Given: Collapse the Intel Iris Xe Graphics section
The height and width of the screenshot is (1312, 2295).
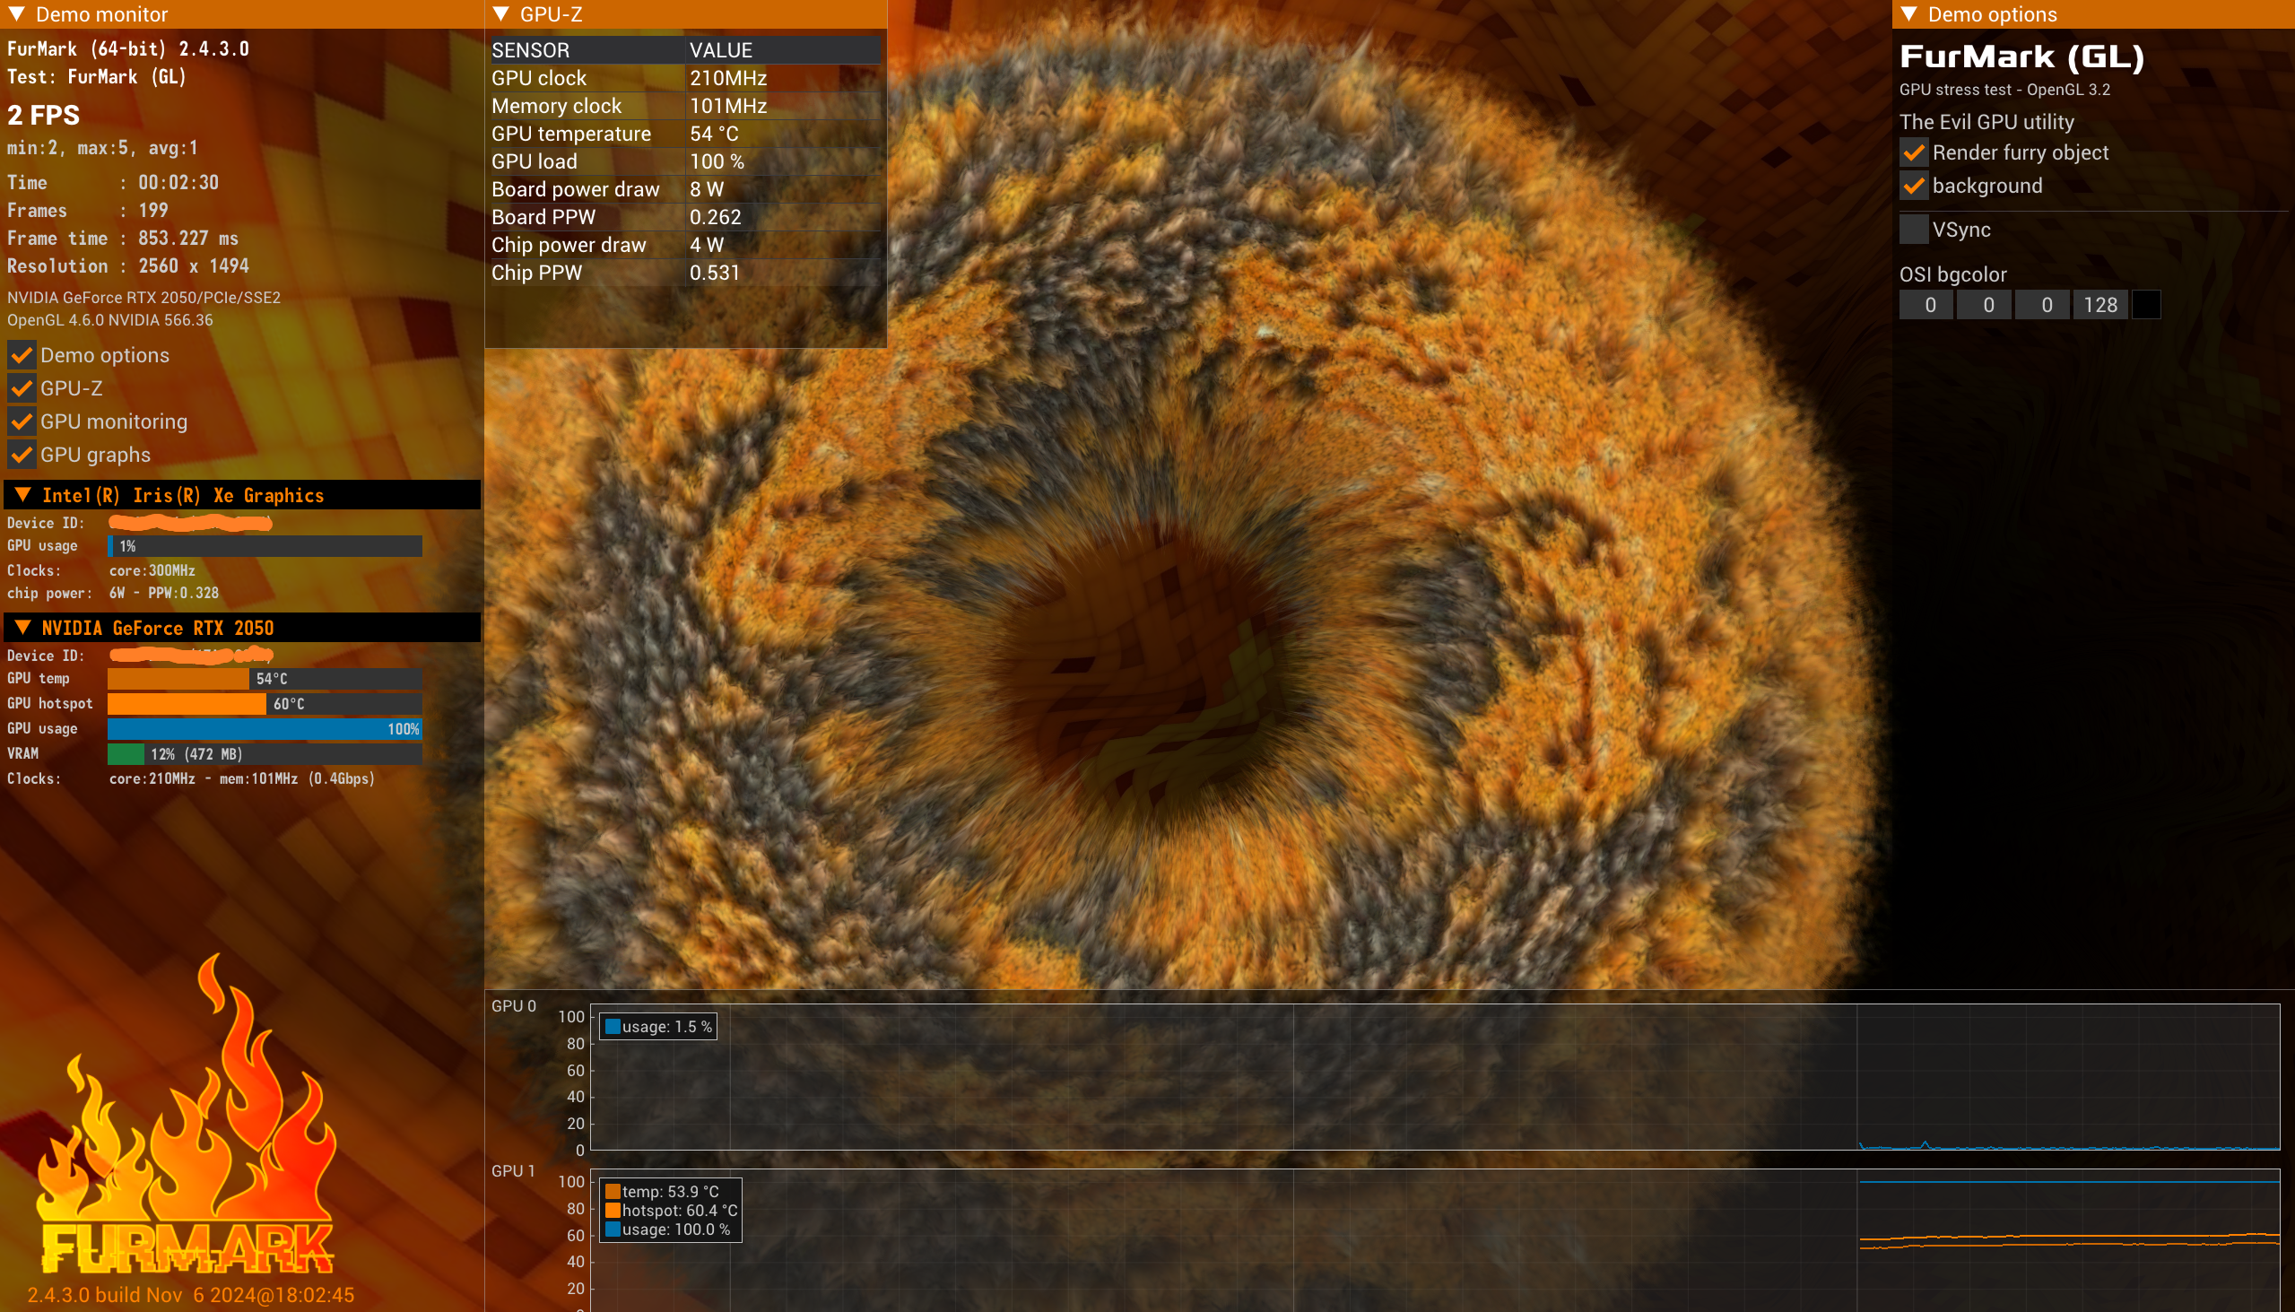Looking at the screenshot, I should pyautogui.click(x=23, y=495).
